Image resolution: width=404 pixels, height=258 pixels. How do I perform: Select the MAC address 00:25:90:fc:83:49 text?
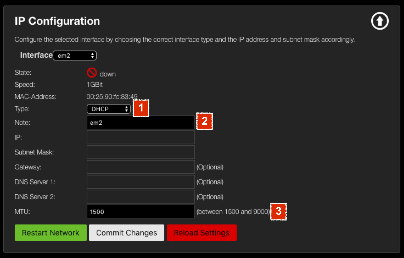(112, 97)
